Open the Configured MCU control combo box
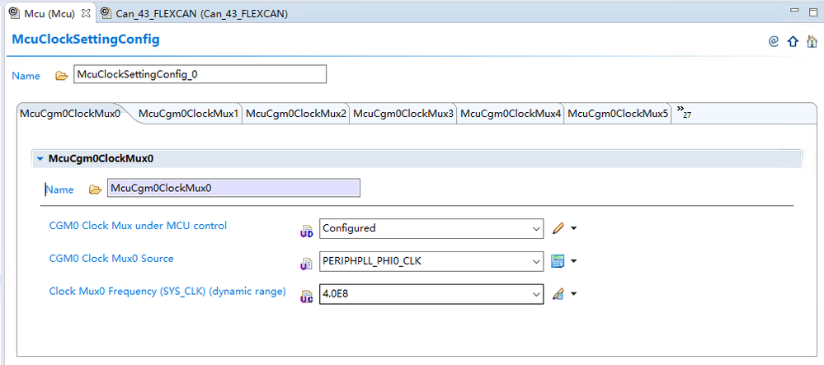 click(534, 228)
